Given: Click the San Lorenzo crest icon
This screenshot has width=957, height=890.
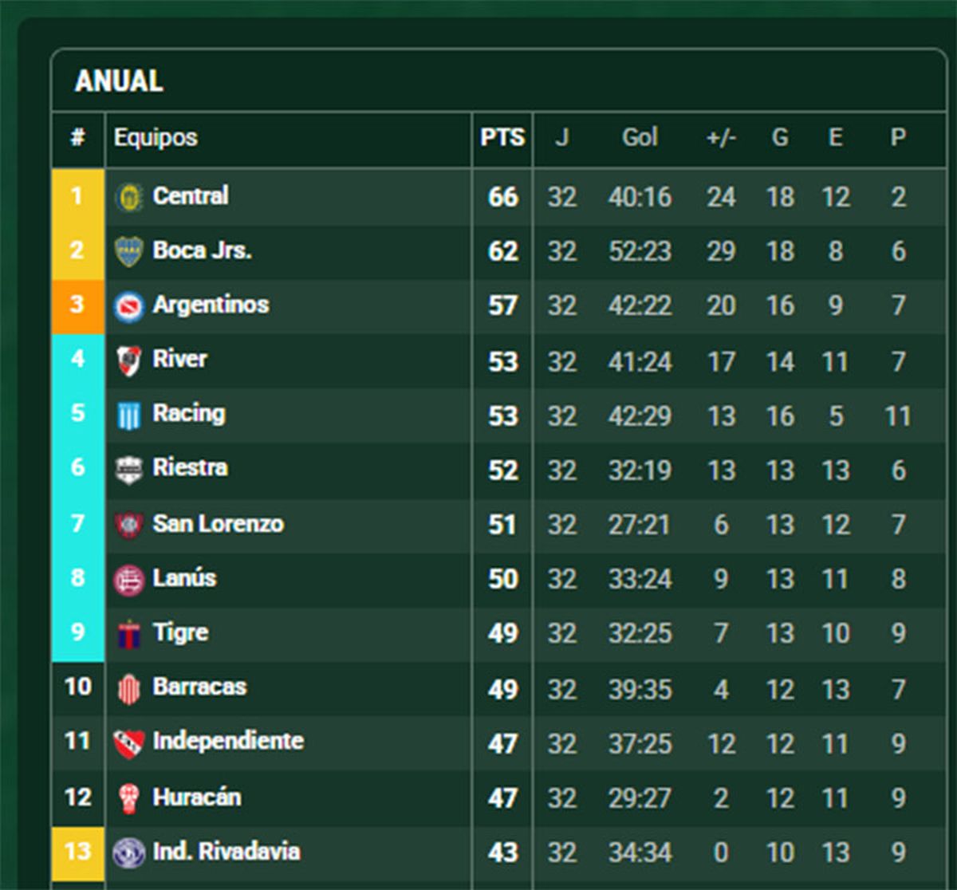Looking at the screenshot, I should point(128,525).
